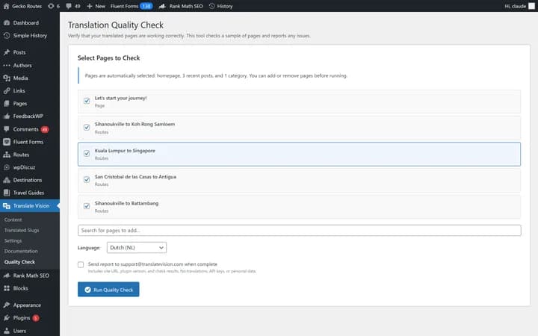Open Fluent Forms in the top admin bar
The height and width of the screenshot is (336, 538).
click(x=124, y=6)
